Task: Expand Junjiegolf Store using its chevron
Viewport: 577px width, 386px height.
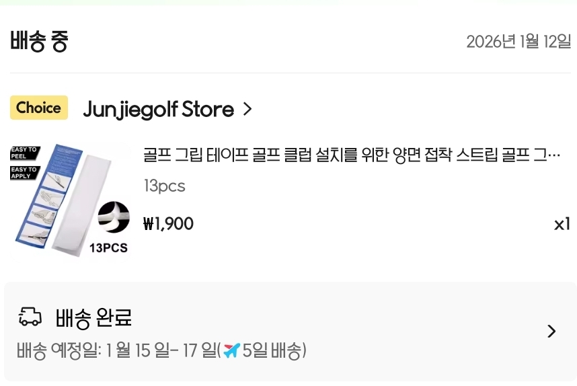Action: [x=247, y=109]
